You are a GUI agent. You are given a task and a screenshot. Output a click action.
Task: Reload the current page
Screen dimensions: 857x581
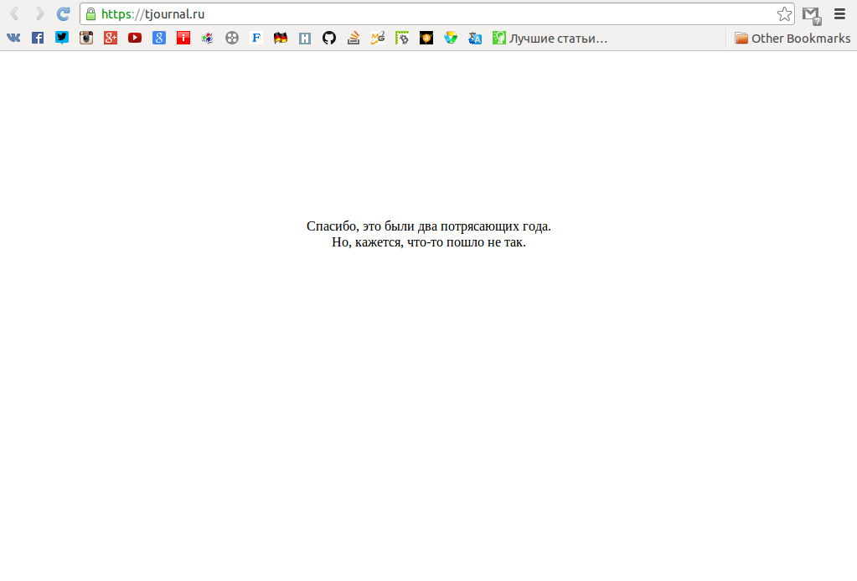[x=64, y=13]
